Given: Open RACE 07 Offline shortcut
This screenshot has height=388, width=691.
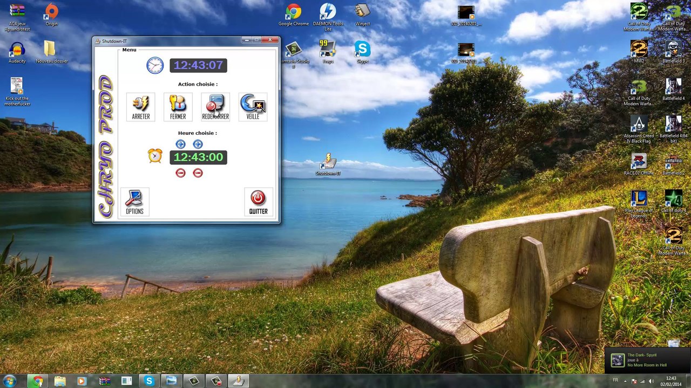Looking at the screenshot, I should pyautogui.click(x=639, y=164).
